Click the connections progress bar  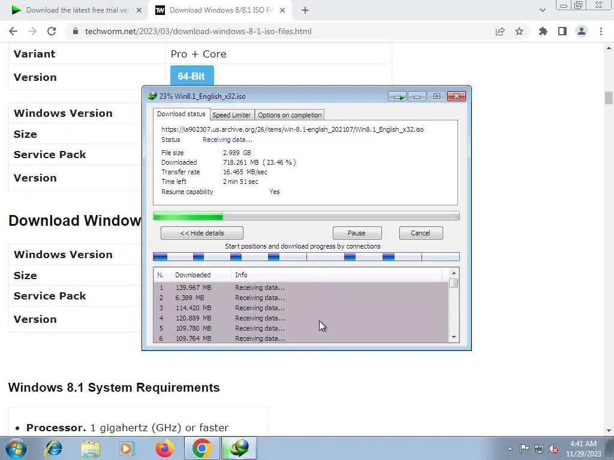click(x=306, y=256)
